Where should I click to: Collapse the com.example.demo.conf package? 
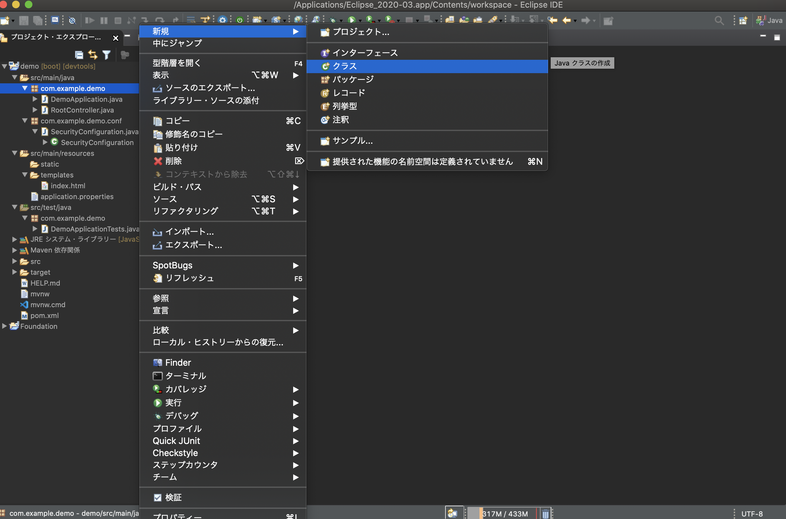point(25,121)
